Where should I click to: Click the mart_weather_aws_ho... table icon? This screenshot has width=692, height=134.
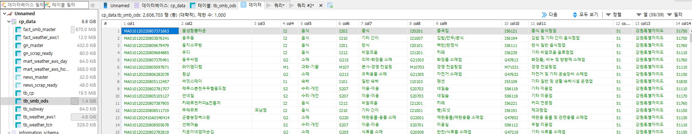tap(18, 69)
